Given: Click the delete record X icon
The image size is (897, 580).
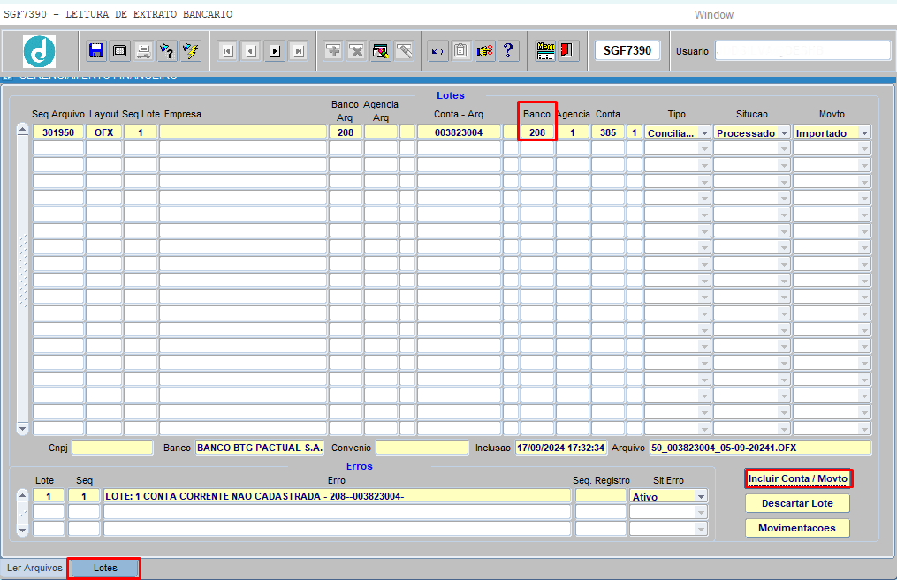Looking at the screenshot, I should click(356, 51).
